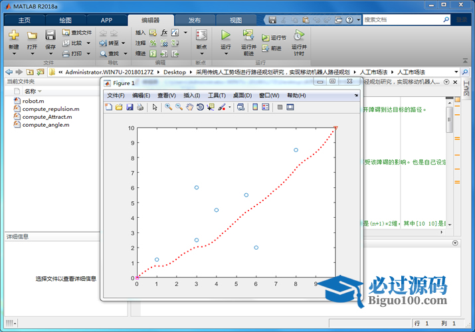Select the Zoom In tool in figure toolbar
The width and height of the screenshot is (475, 332).
tap(169, 107)
